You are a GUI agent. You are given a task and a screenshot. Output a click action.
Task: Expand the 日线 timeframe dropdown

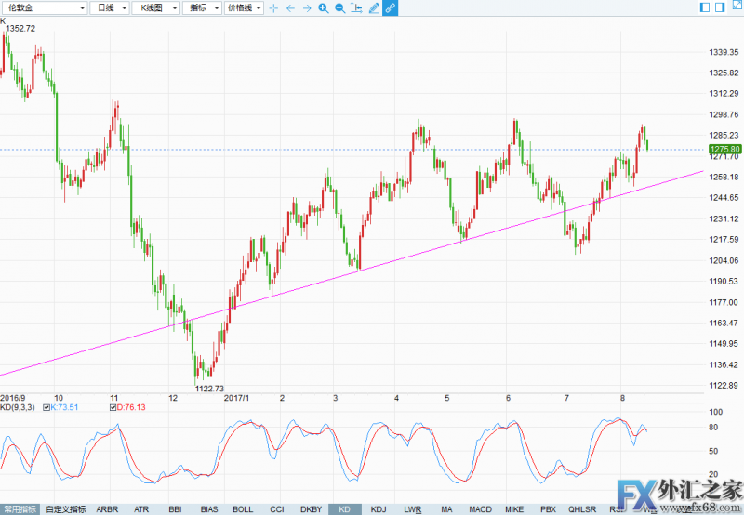click(x=110, y=7)
